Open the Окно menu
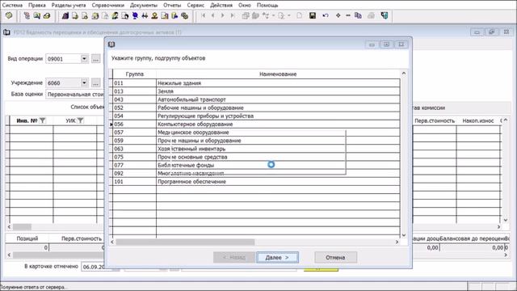This screenshot has height=291, width=517. point(245,6)
